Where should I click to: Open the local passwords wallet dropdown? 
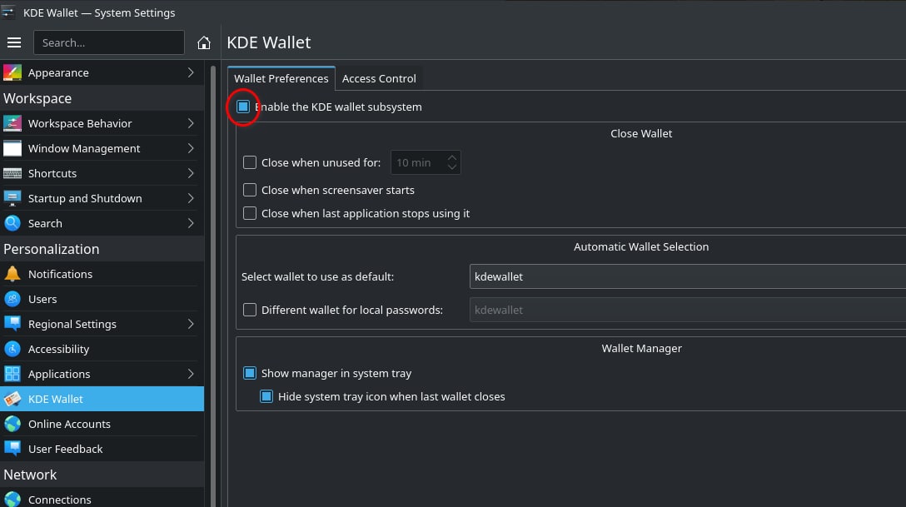[688, 310]
